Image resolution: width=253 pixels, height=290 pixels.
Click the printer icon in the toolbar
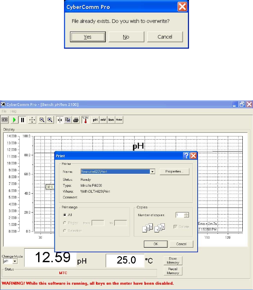point(76,120)
